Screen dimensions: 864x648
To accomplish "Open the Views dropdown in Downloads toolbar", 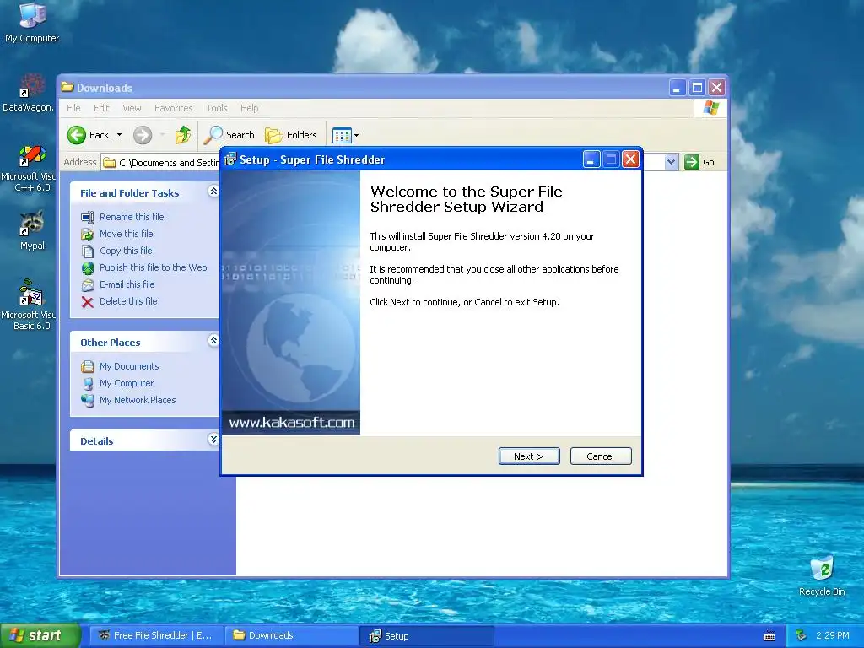I will [x=345, y=135].
